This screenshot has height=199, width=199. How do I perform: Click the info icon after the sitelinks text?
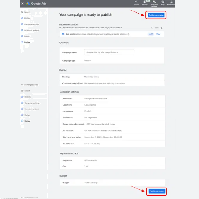[x=128, y=34]
